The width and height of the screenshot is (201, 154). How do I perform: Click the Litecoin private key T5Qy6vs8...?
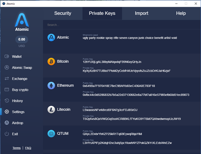tap(132, 119)
